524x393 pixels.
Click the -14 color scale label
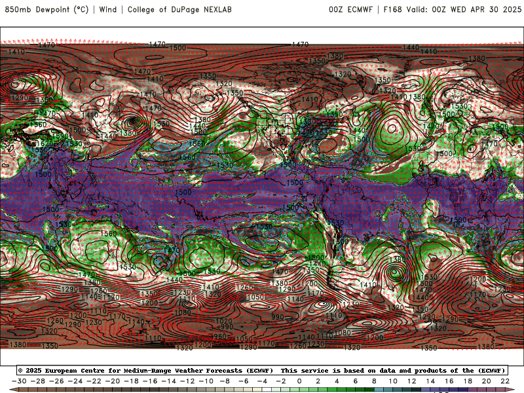(x=169, y=381)
